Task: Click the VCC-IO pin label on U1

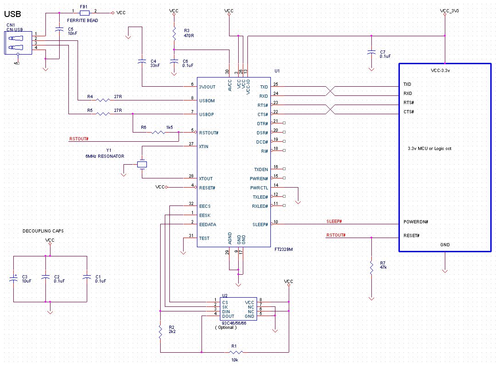Action: click(248, 87)
